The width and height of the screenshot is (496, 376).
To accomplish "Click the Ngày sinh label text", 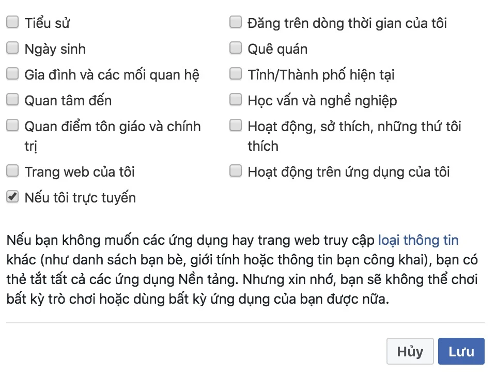I will 55,49.
